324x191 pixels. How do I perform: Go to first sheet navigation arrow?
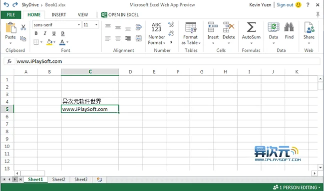[x=4, y=180]
